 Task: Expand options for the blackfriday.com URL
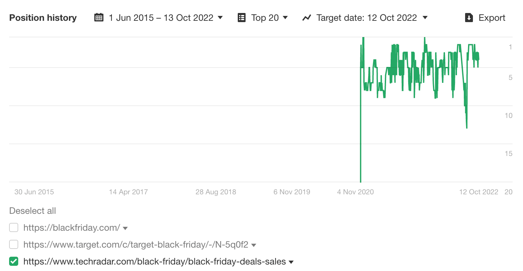126,228
